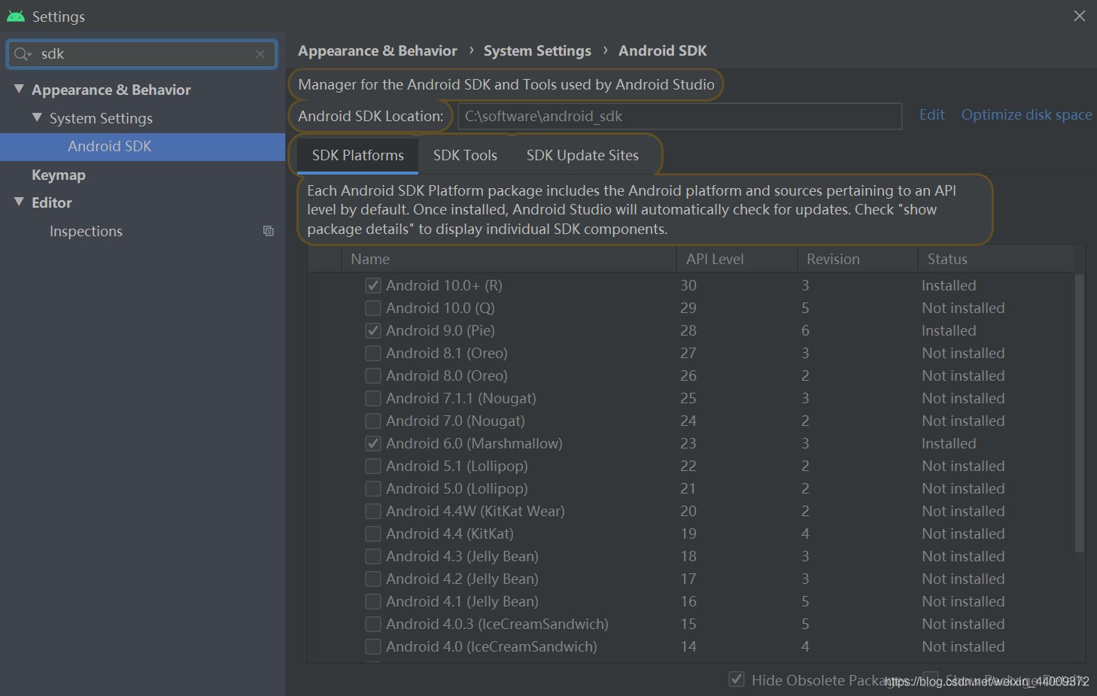1097x696 pixels.
Task: Check Android 4.4W (KitKat Wear) platform
Action: tap(373, 512)
